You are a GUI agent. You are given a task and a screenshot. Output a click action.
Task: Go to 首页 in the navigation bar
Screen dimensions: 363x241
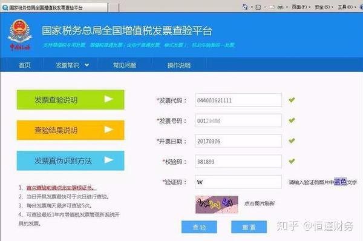tap(25, 65)
